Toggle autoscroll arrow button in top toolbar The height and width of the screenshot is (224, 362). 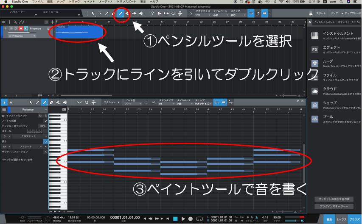(x=264, y=14)
